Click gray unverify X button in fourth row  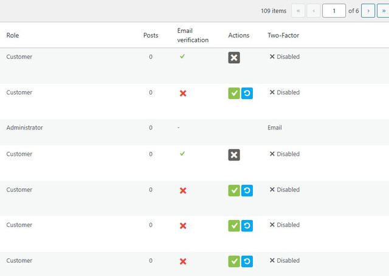(x=234, y=155)
